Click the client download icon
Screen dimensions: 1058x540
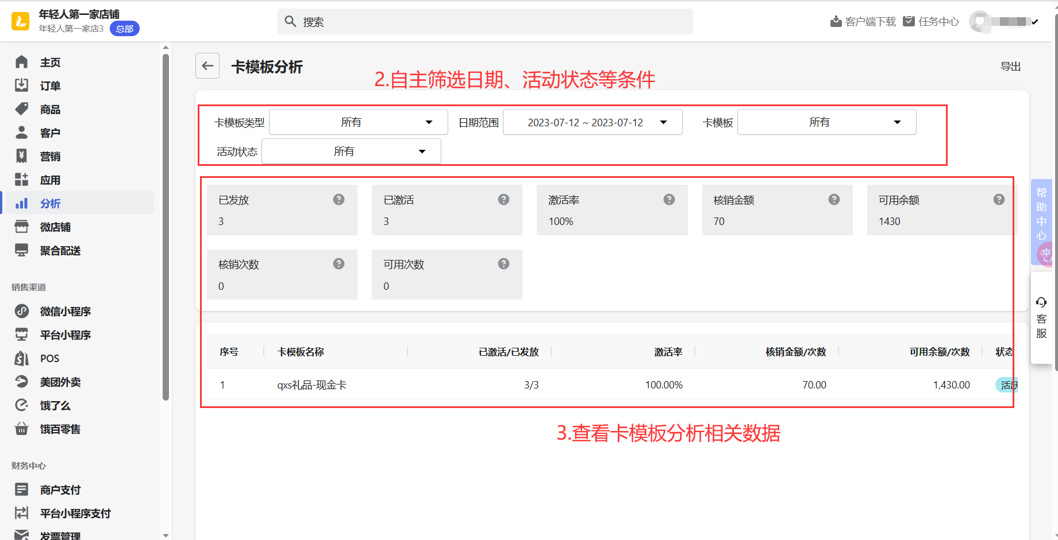click(x=836, y=22)
